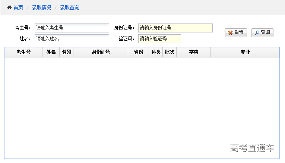Click the 验证码: field label
Image resolution: width=285 pixels, height=163 pixels.
click(127, 39)
